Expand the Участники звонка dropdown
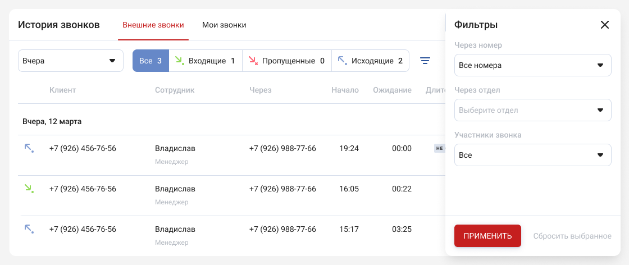The image size is (629, 265). tap(532, 155)
